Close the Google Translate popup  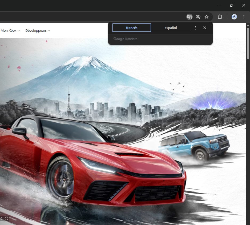(205, 28)
